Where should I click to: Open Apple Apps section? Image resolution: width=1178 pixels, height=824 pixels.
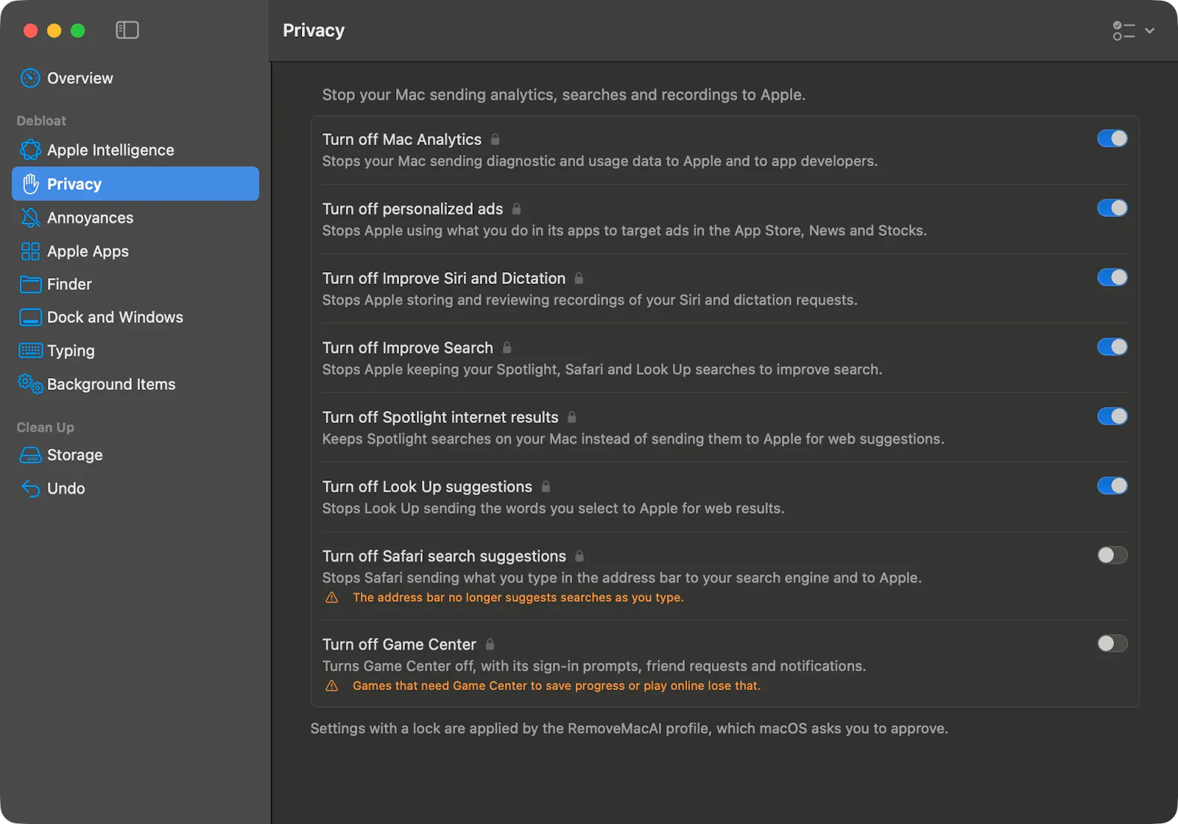tap(135, 252)
